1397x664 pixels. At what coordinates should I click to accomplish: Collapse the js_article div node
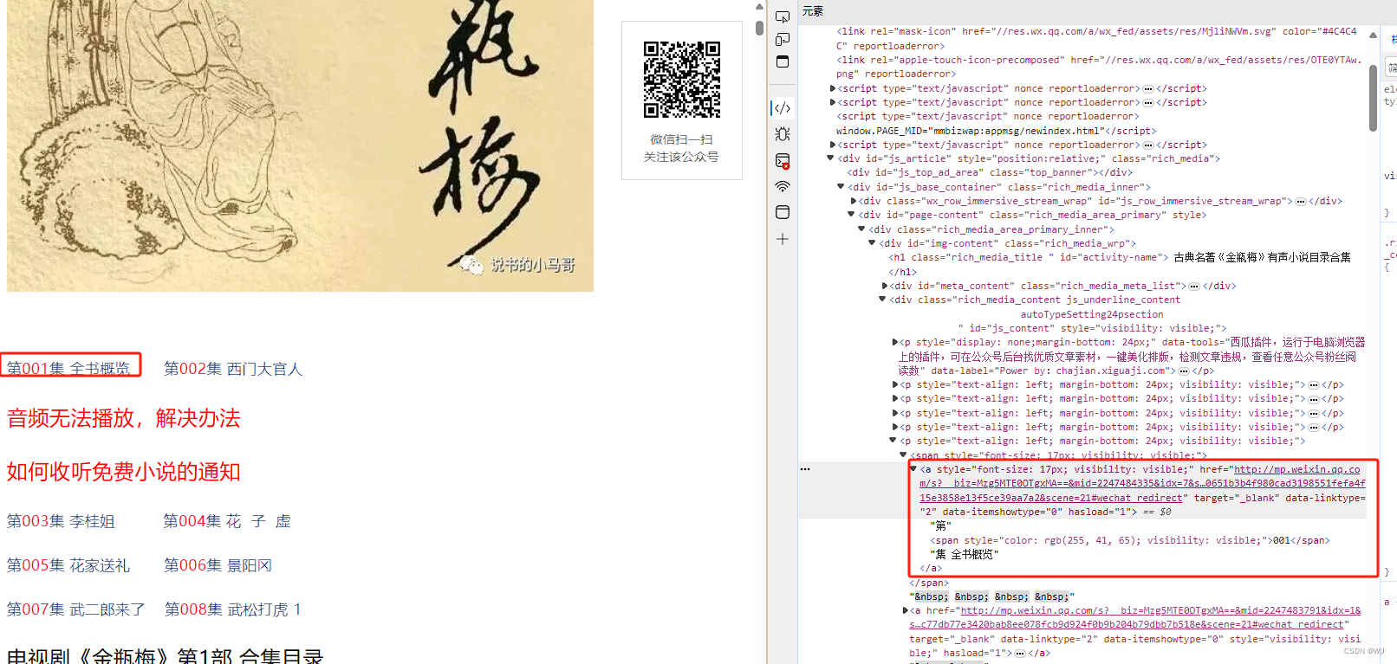pos(830,158)
